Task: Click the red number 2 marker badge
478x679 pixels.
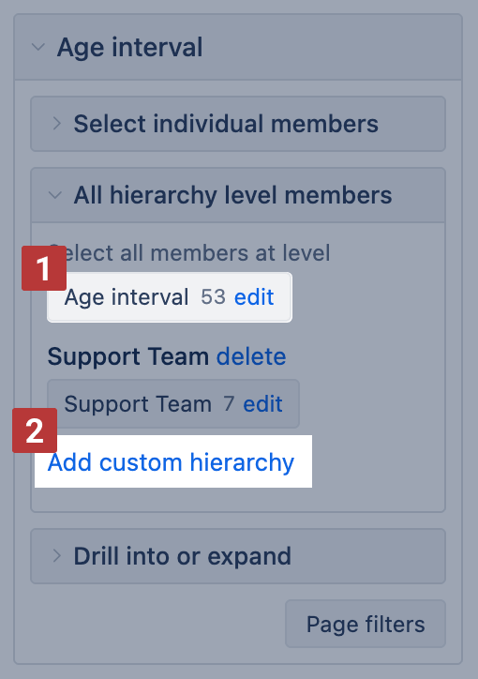Action: pyautogui.click(x=35, y=430)
